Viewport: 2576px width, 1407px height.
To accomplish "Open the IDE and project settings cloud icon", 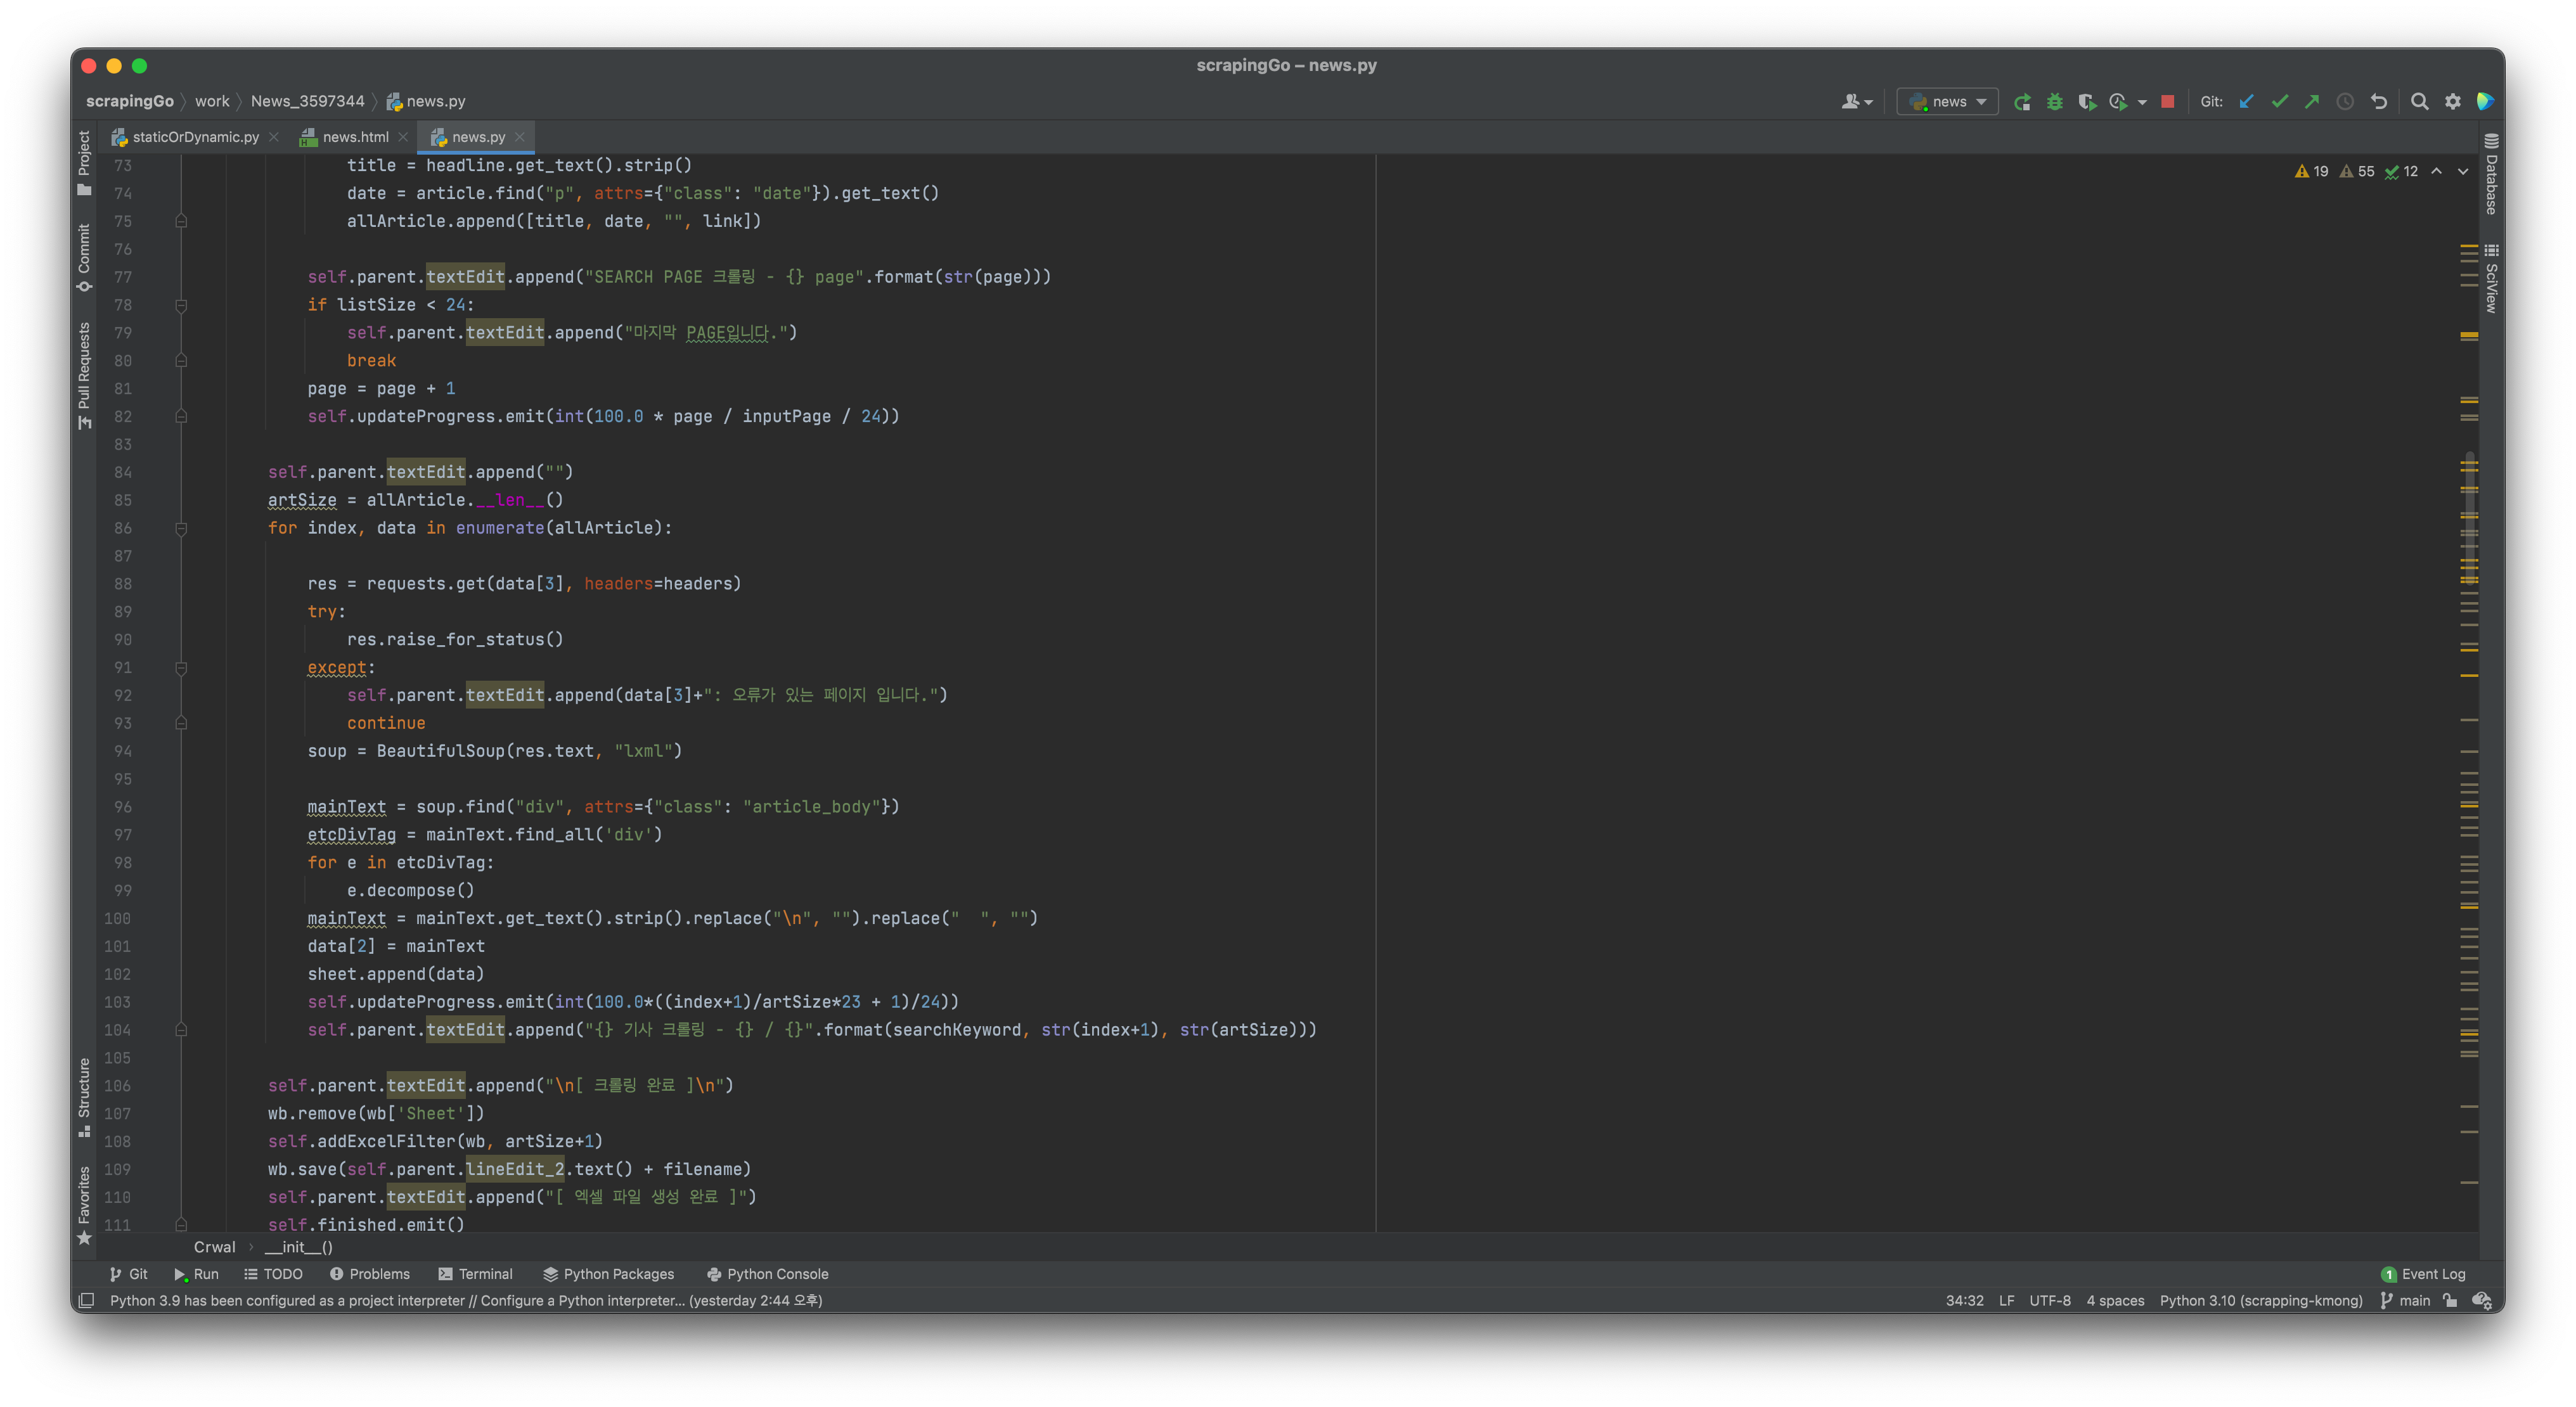I will (x=2481, y=1300).
